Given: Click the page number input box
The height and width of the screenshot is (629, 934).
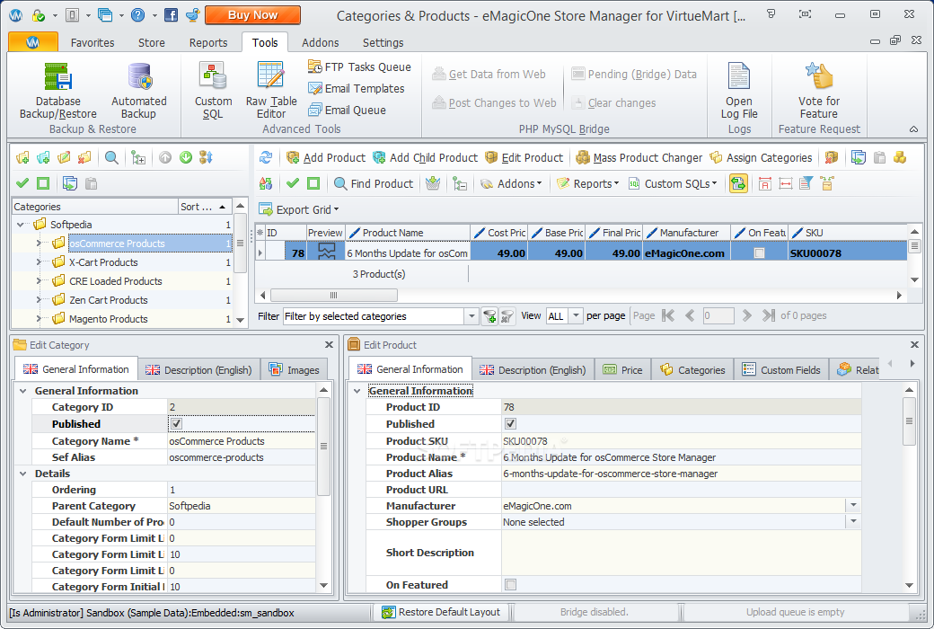Looking at the screenshot, I should point(718,316).
